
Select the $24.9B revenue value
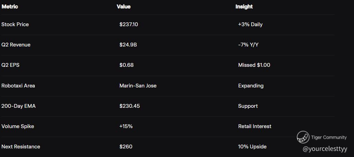tap(128, 45)
